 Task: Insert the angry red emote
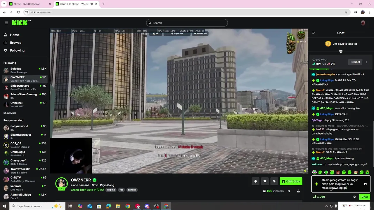[338, 172]
